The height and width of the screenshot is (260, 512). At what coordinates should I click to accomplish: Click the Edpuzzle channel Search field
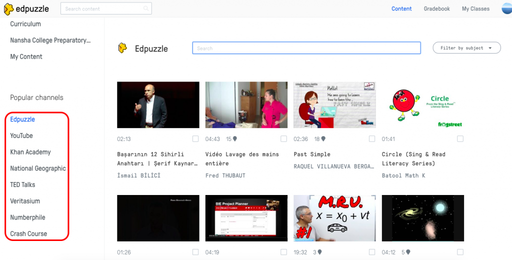[306, 48]
